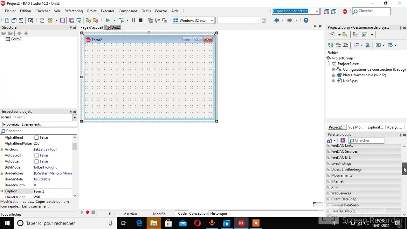407x229 pixels.
Task: Click the Stop program square icon
Action: coord(141,20)
